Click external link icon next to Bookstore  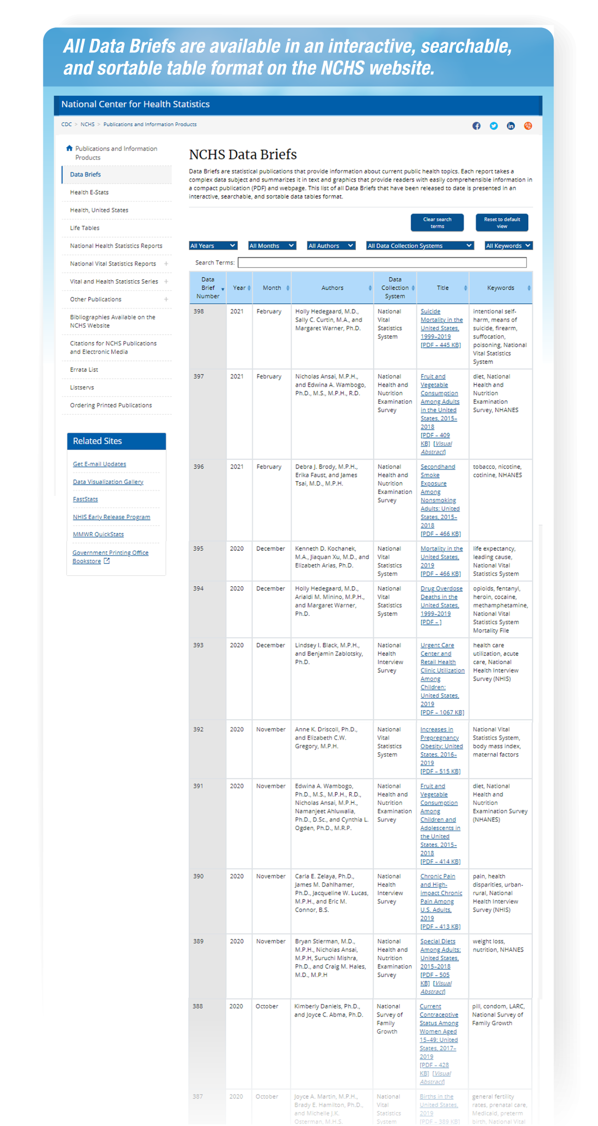coord(107,561)
